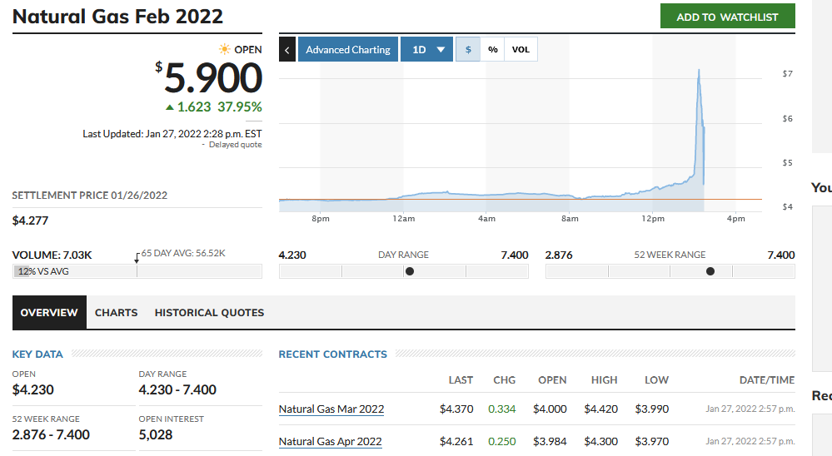832x456 pixels.
Task: Click Add to Watchlist button
Action: (x=727, y=17)
